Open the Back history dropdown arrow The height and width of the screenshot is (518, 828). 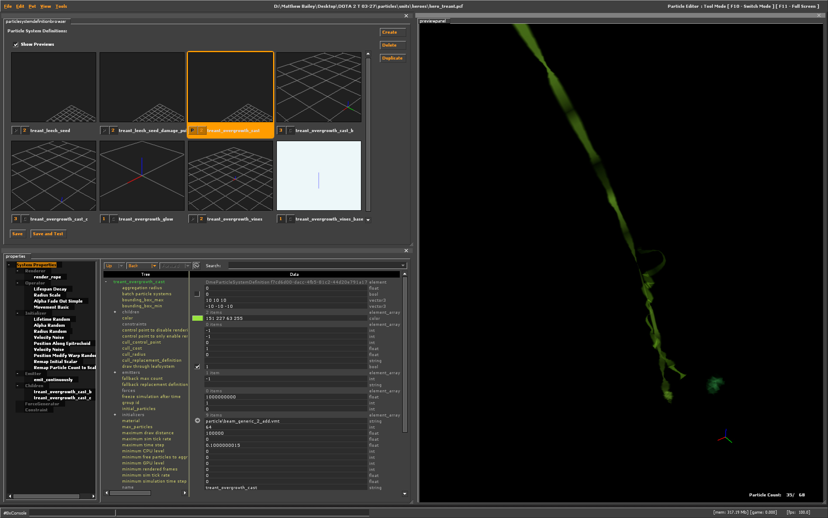pos(154,266)
